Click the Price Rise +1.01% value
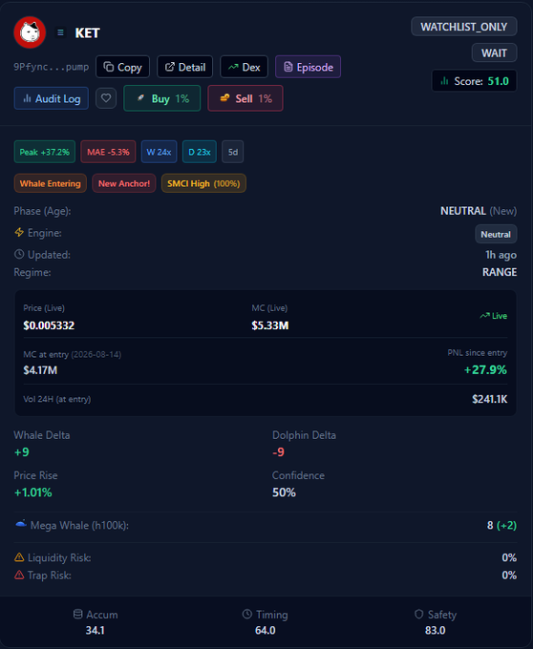Screen dimensions: 533x649 tap(33, 492)
